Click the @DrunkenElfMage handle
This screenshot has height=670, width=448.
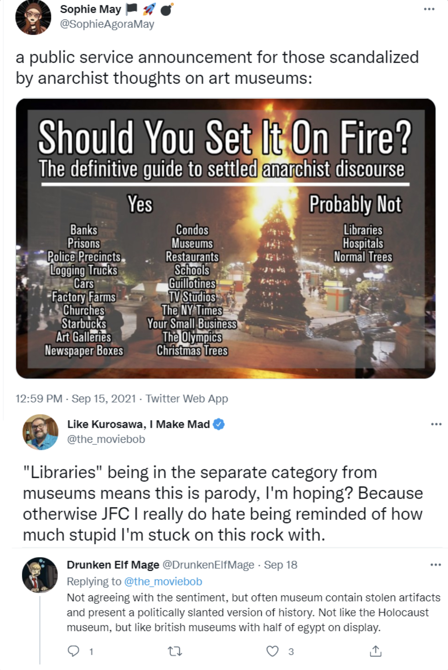(x=208, y=565)
